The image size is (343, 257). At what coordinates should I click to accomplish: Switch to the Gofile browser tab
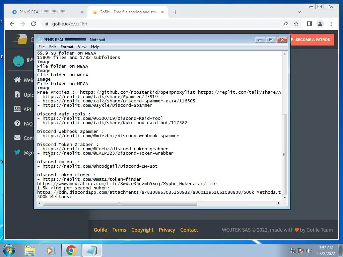tap(128, 12)
